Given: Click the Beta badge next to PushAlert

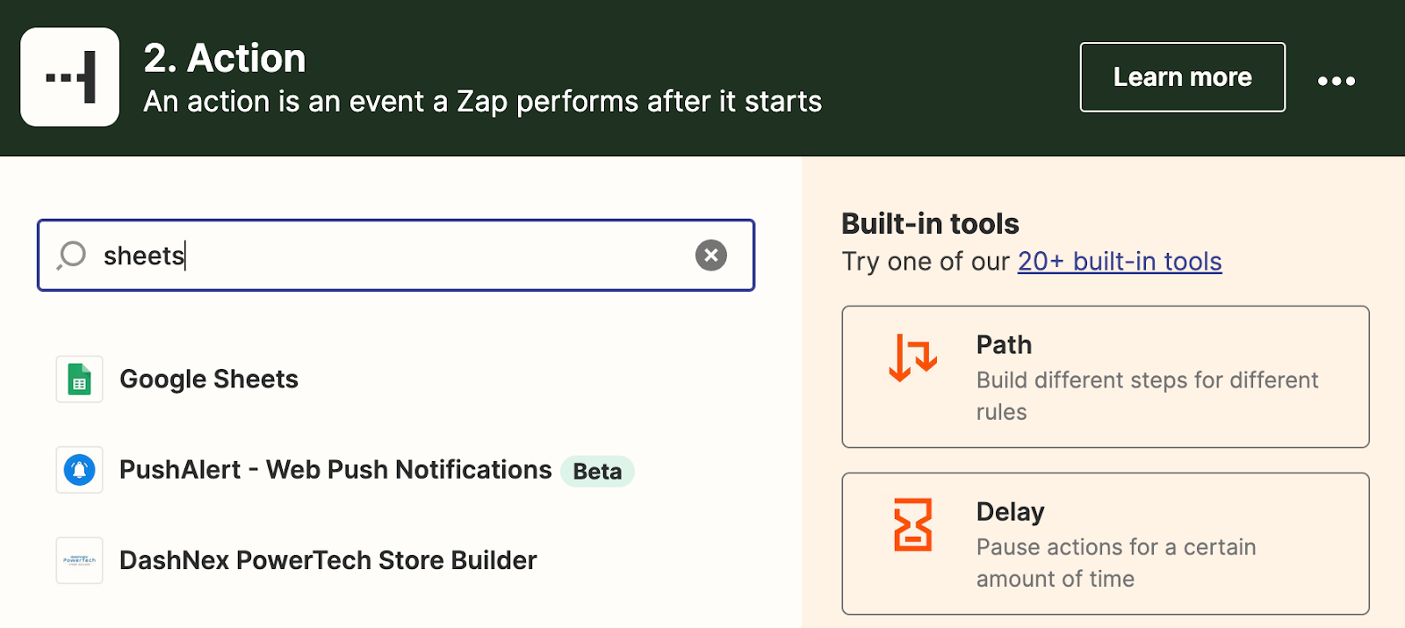Looking at the screenshot, I should 597,472.
